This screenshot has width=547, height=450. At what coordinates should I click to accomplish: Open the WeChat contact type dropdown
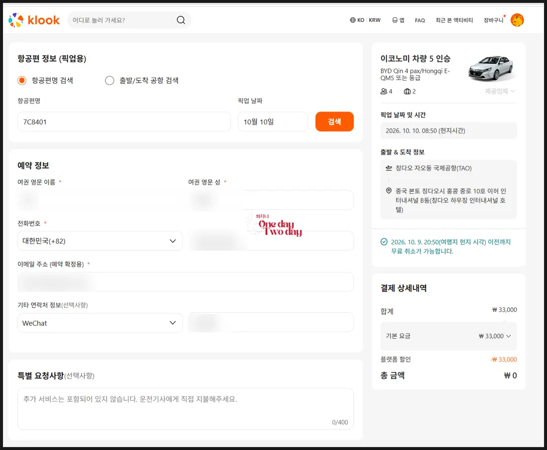(x=100, y=323)
